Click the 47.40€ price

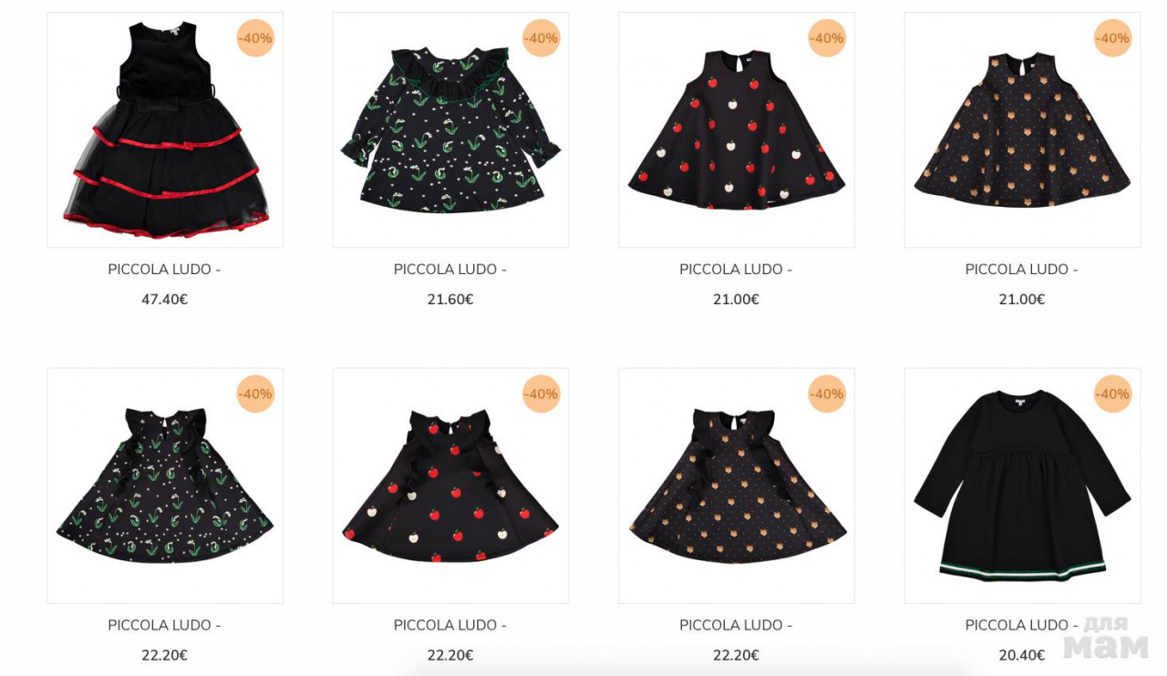pos(164,300)
